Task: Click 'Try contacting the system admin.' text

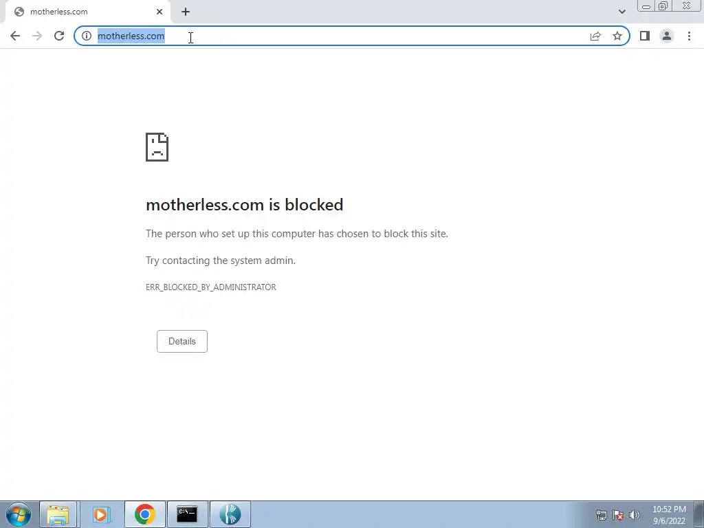Action: [221, 261]
